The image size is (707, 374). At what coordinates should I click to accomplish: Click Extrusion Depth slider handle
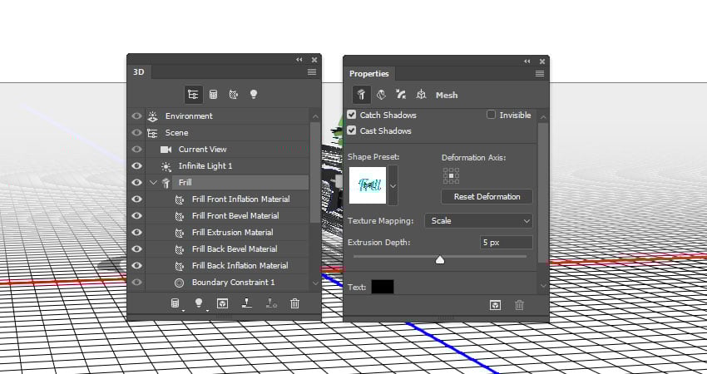(x=440, y=259)
